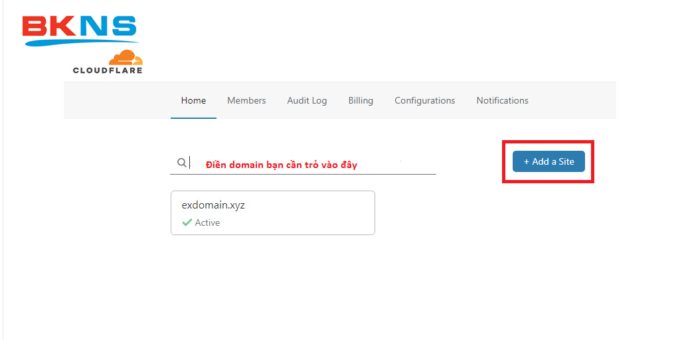
Task: Go to the Billing tab
Action: coord(361,100)
